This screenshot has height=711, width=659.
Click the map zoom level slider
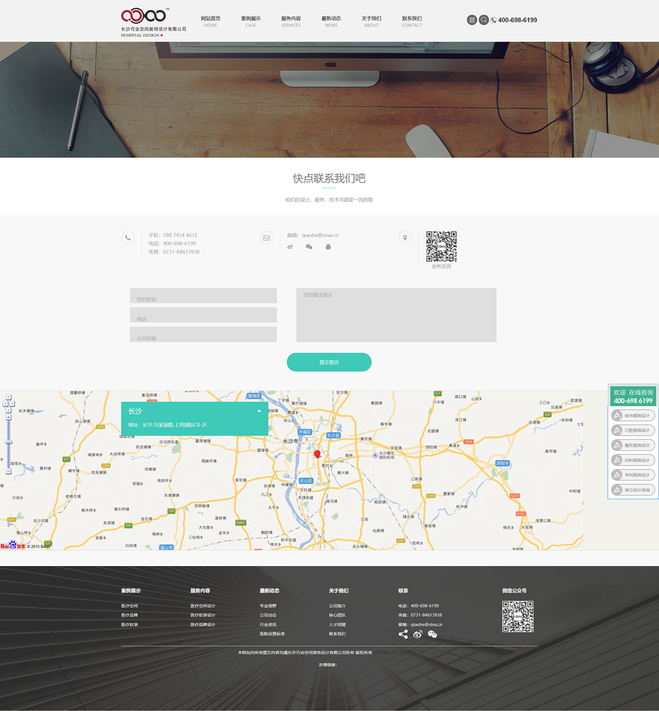pyautogui.click(x=8, y=441)
